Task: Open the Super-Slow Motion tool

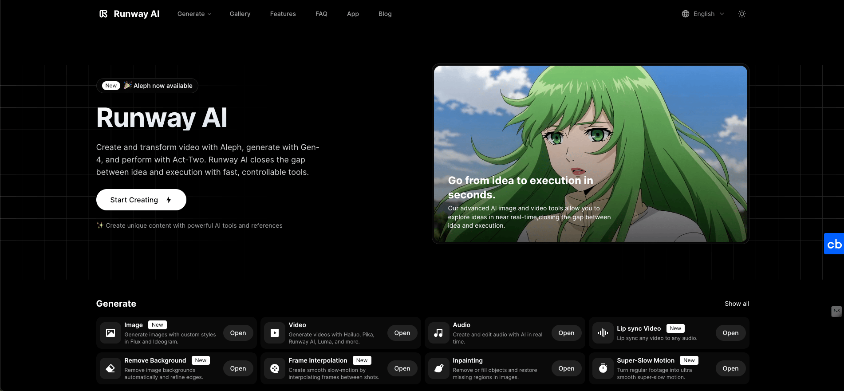Action: pyautogui.click(x=730, y=368)
